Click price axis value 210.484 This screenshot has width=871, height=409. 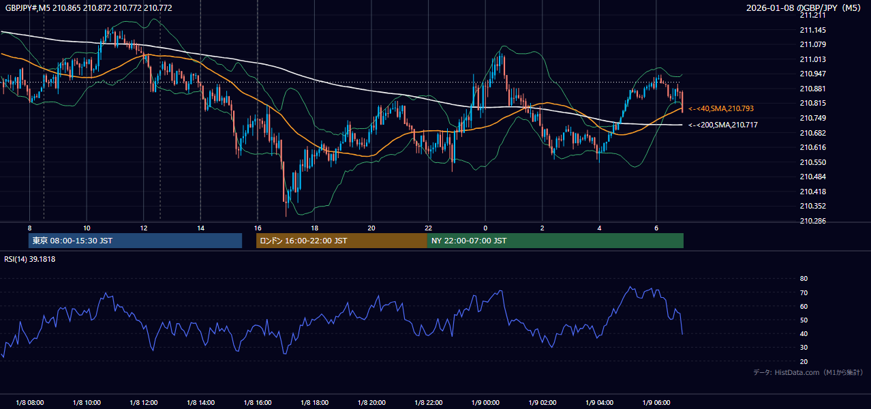[x=812, y=177]
